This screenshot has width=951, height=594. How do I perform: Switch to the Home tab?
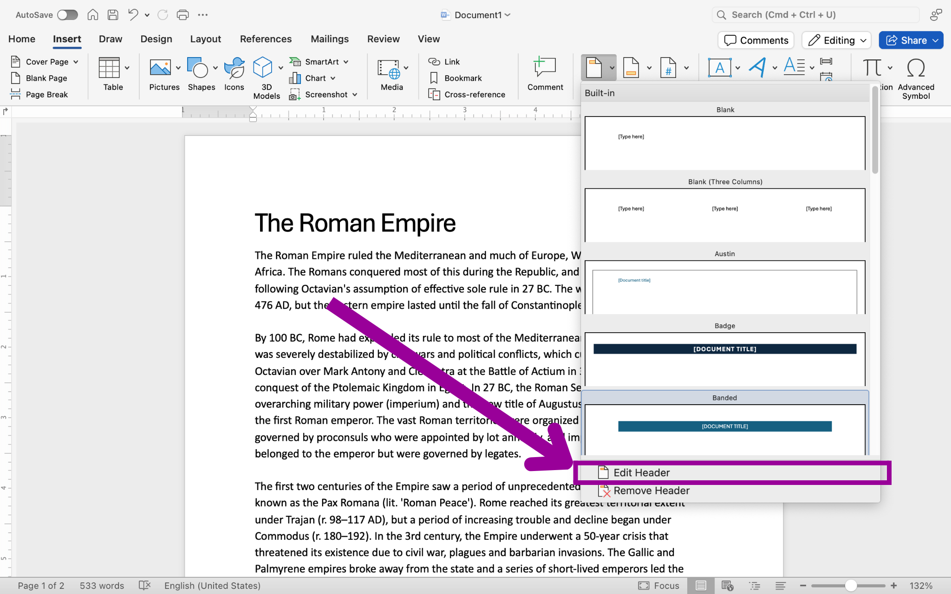(22, 39)
